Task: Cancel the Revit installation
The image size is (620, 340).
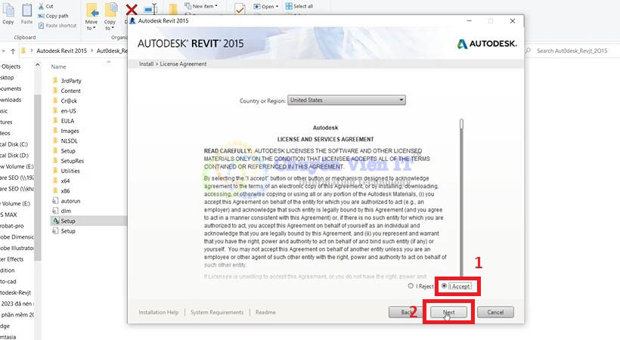Action: [x=495, y=312]
